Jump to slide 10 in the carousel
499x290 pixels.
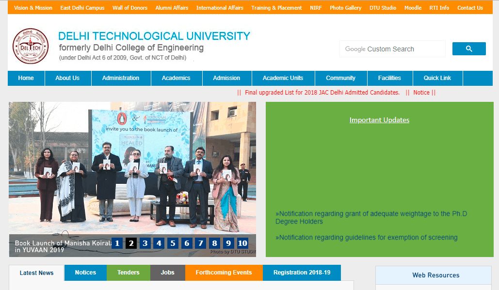point(242,243)
